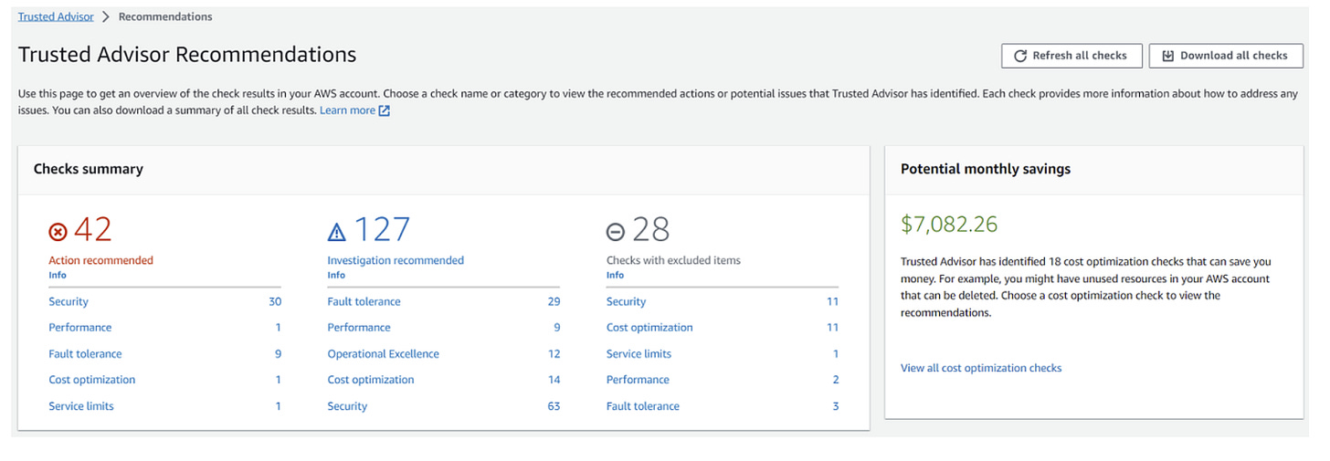Click Refresh all checks button
The height and width of the screenshot is (461, 1330).
[1071, 56]
